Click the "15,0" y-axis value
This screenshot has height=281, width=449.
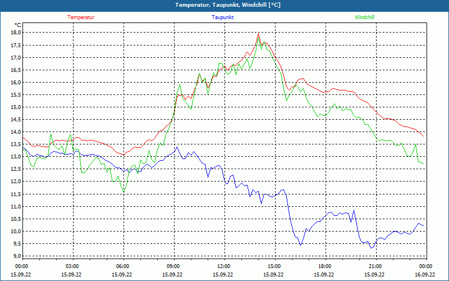point(16,107)
